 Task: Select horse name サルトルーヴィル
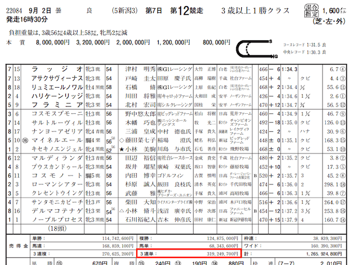click(x=57, y=123)
